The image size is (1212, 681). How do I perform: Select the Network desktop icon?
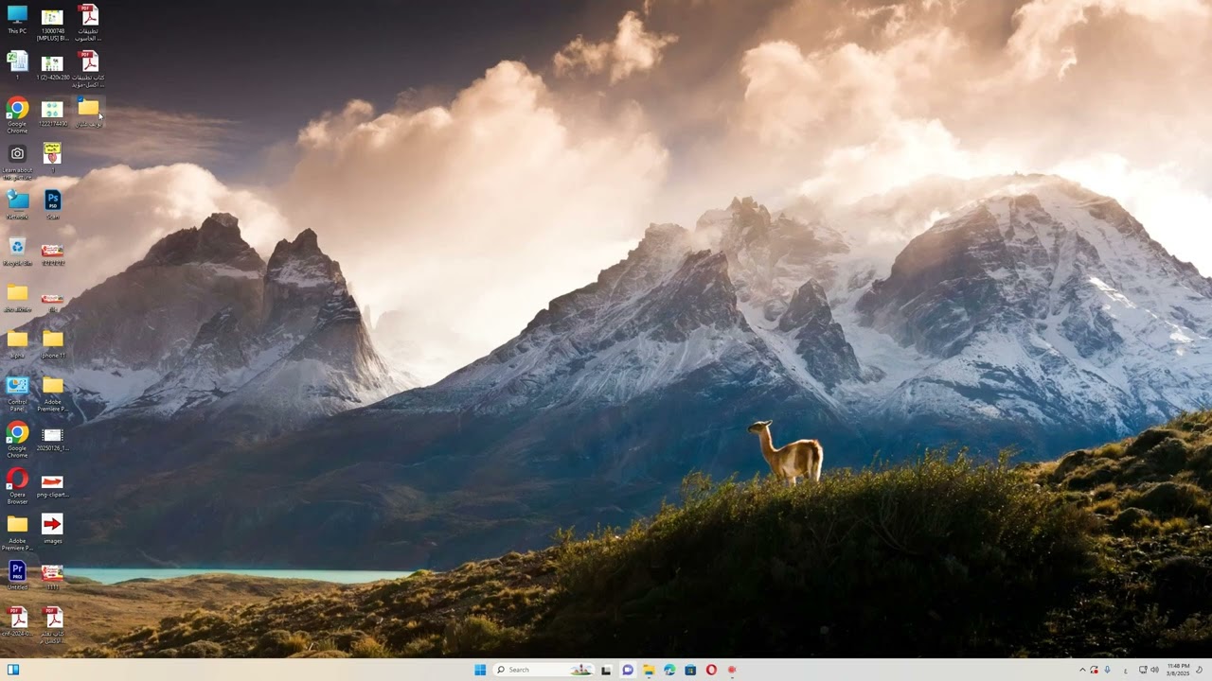[x=17, y=204]
